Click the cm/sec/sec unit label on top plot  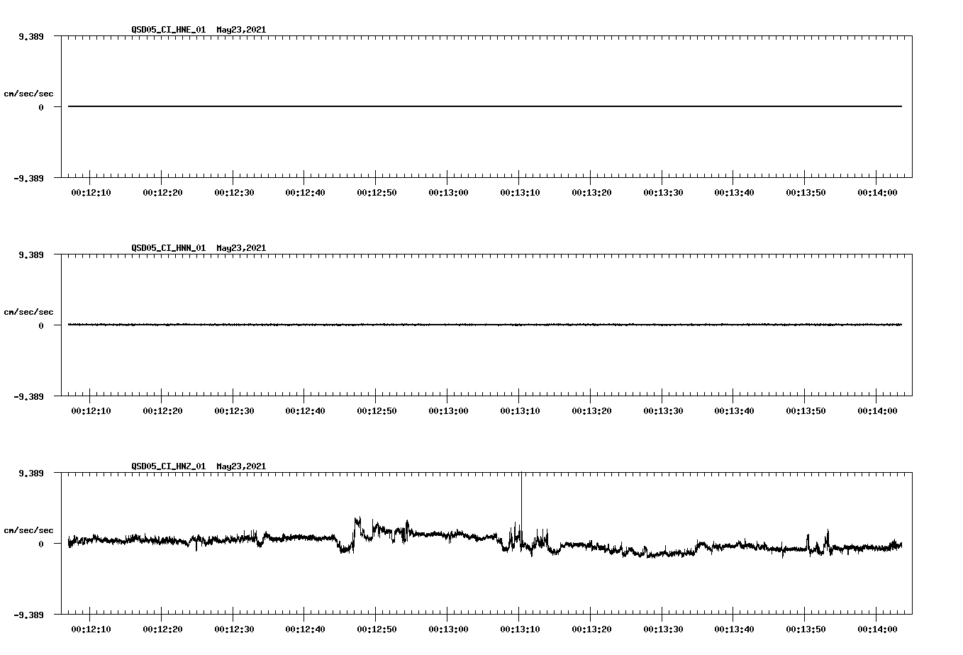click(30, 92)
